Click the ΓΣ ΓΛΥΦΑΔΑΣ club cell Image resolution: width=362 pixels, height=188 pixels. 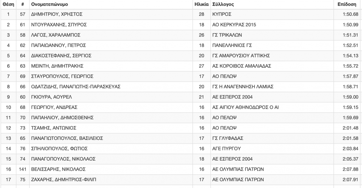coord(227,138)
